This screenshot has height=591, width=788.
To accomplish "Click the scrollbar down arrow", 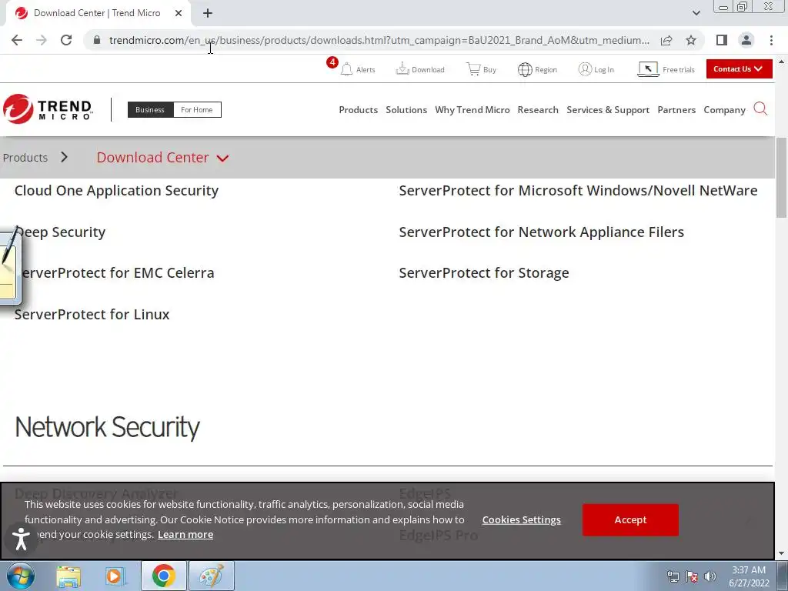I will click(x=781, y=553).
